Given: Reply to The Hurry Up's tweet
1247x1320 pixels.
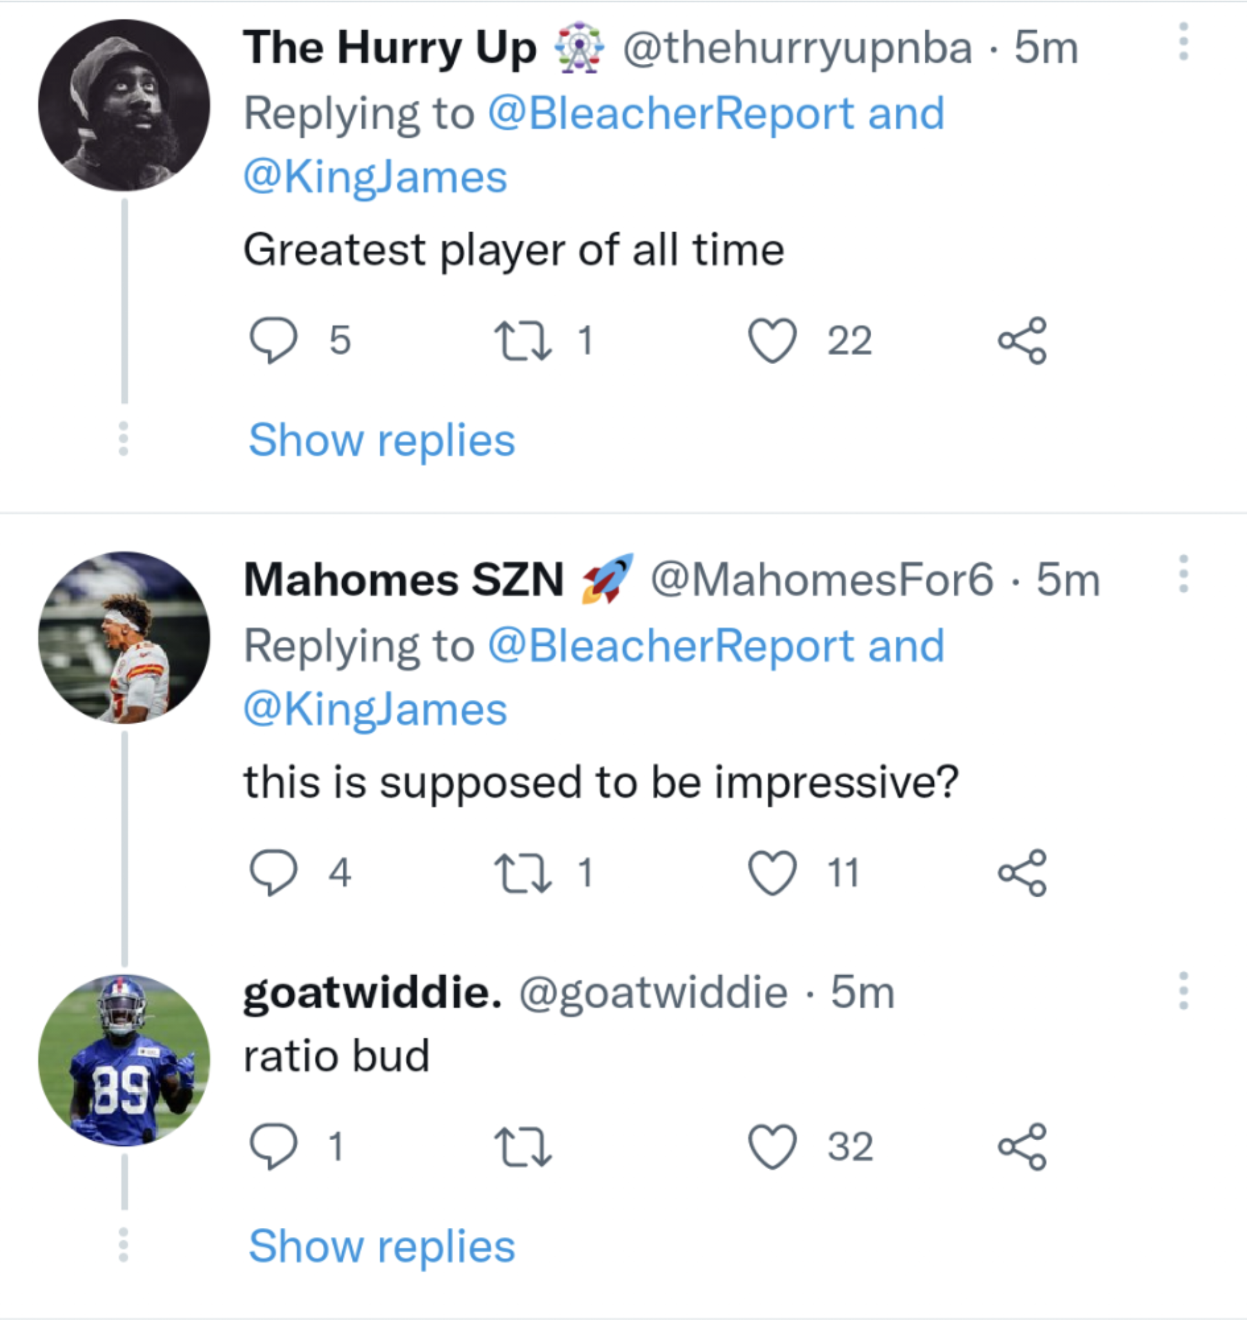Looking at the screenshot, I should 273,341.
